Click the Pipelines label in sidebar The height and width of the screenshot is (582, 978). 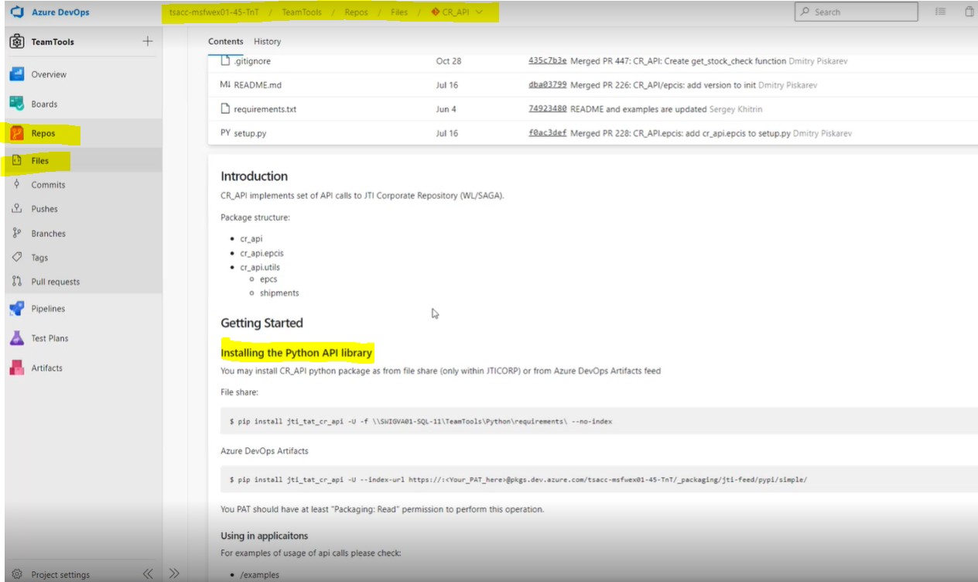pyautogui.click(x=48, y=309)
